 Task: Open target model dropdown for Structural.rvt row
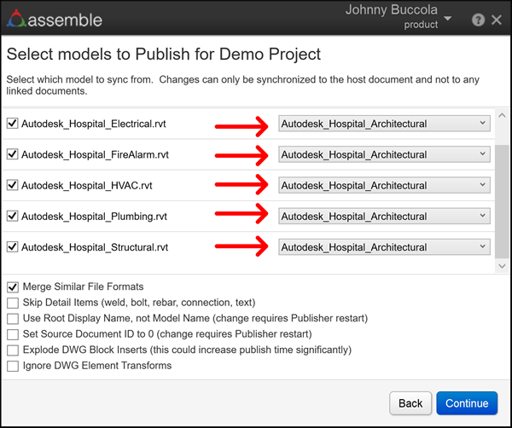tap(384, 247)
